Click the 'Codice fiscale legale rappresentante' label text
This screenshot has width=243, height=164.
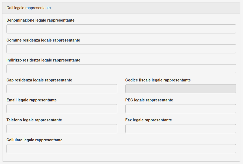[158, 80]
